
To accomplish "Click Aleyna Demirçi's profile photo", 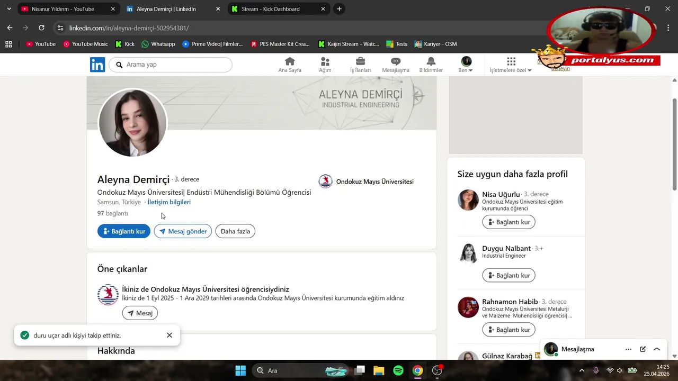I will click(x=132, y=123).
